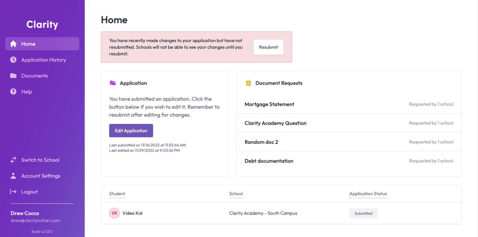Click the Edit Application button
This screenshot has height=237, width=478.
pyautogui.click(x=131, y=131)
